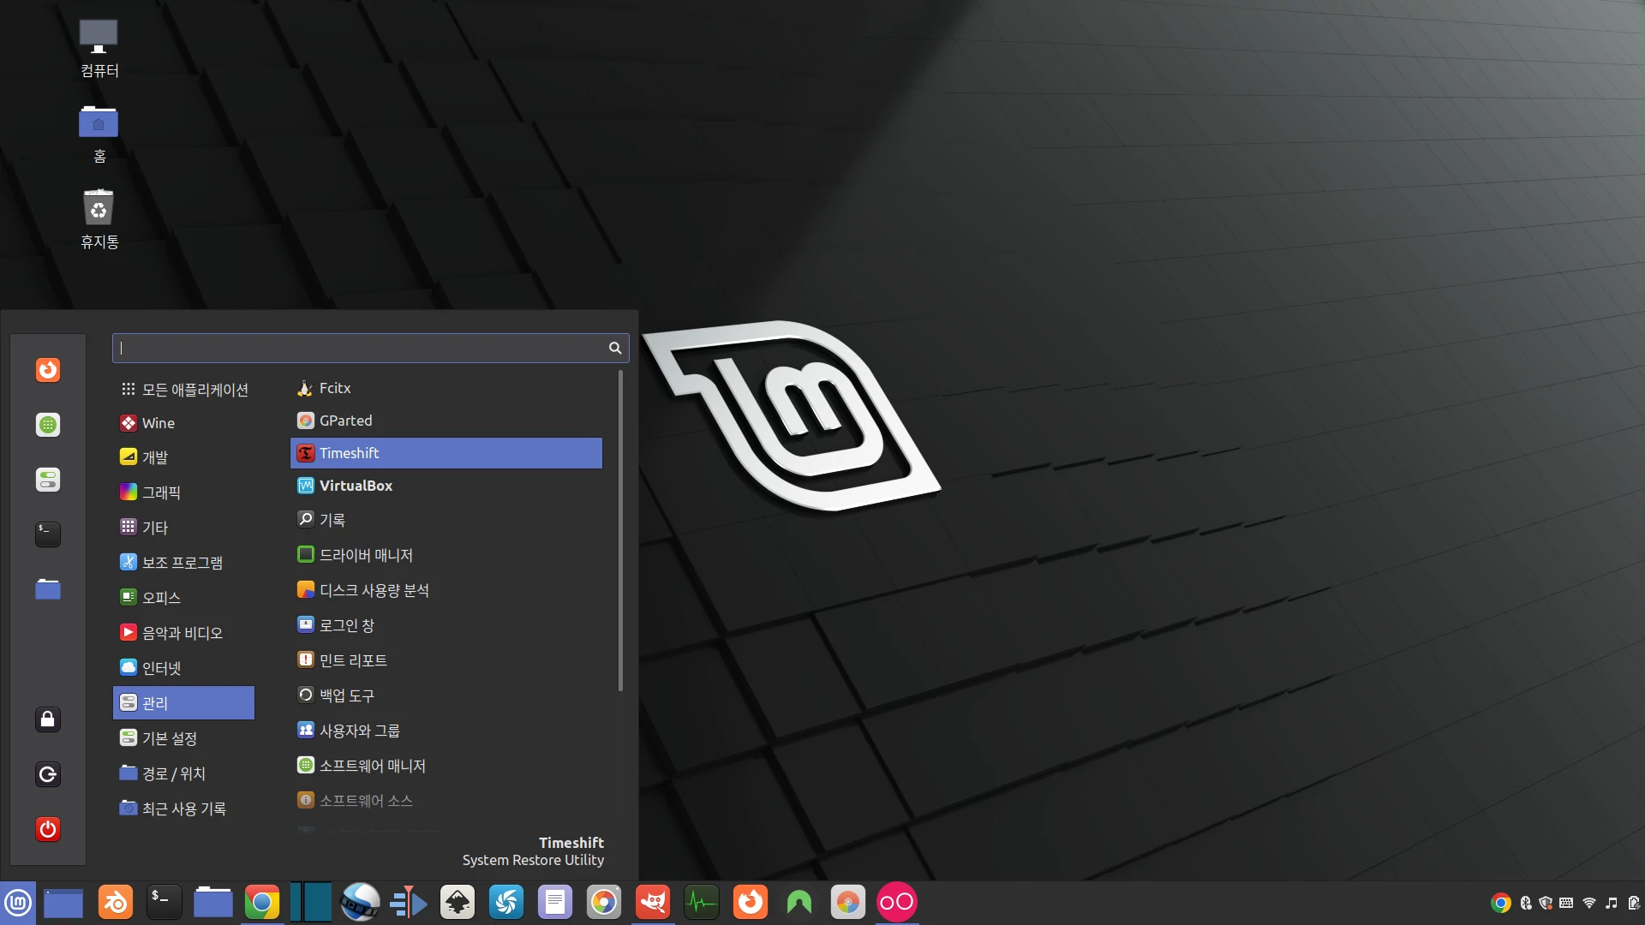Click the magnifier icon in the menu search box
Viewport: 1645px width, 925px height.
coord(614,348)
